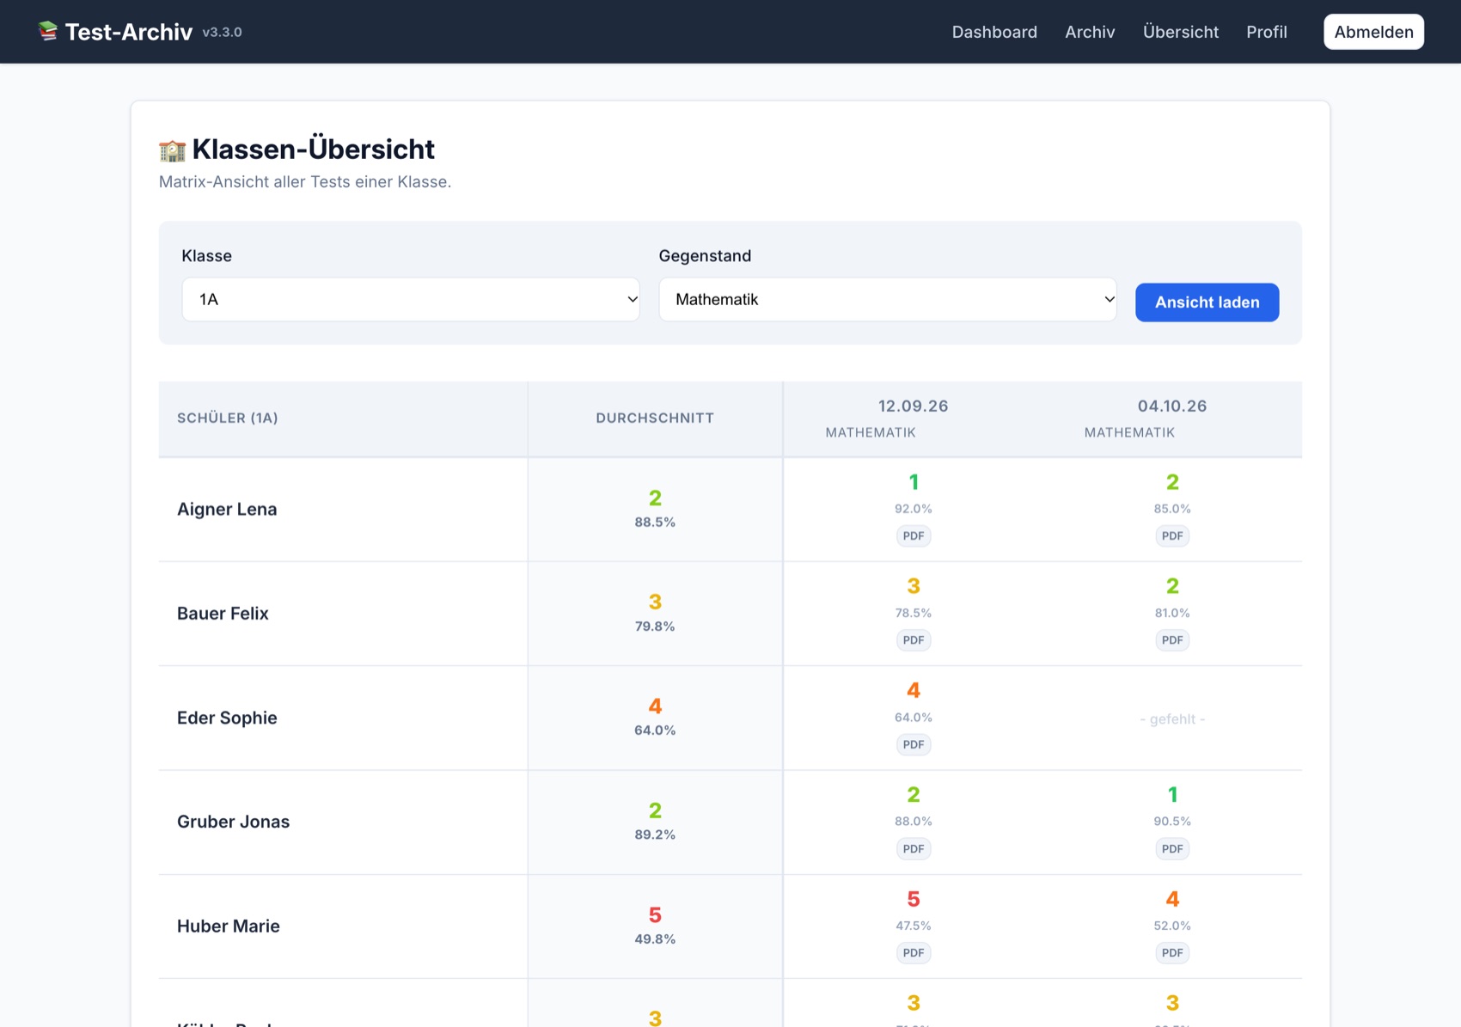Click Eder Sophie's 64.0% average
1461x1027 pixels.
(655, 731)
